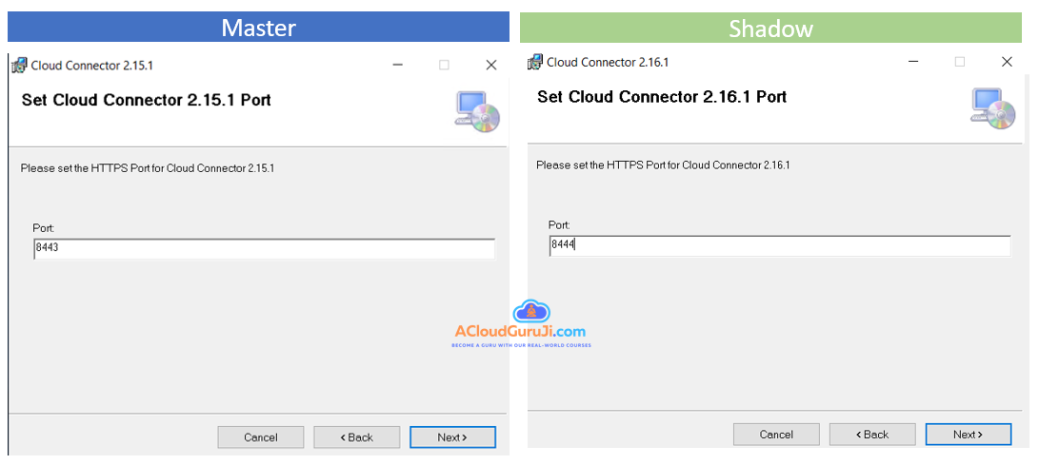Screen dimensions: 1039x465
Task: Go Back in the Master installer
Action: [356, 437]
